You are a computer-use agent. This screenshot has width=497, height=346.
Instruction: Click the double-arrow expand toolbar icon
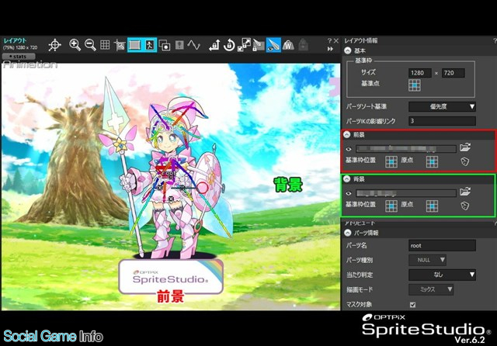point(330,49)
